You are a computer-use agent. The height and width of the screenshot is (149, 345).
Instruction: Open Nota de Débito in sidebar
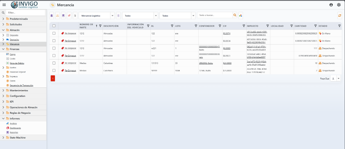pos(17,63)
